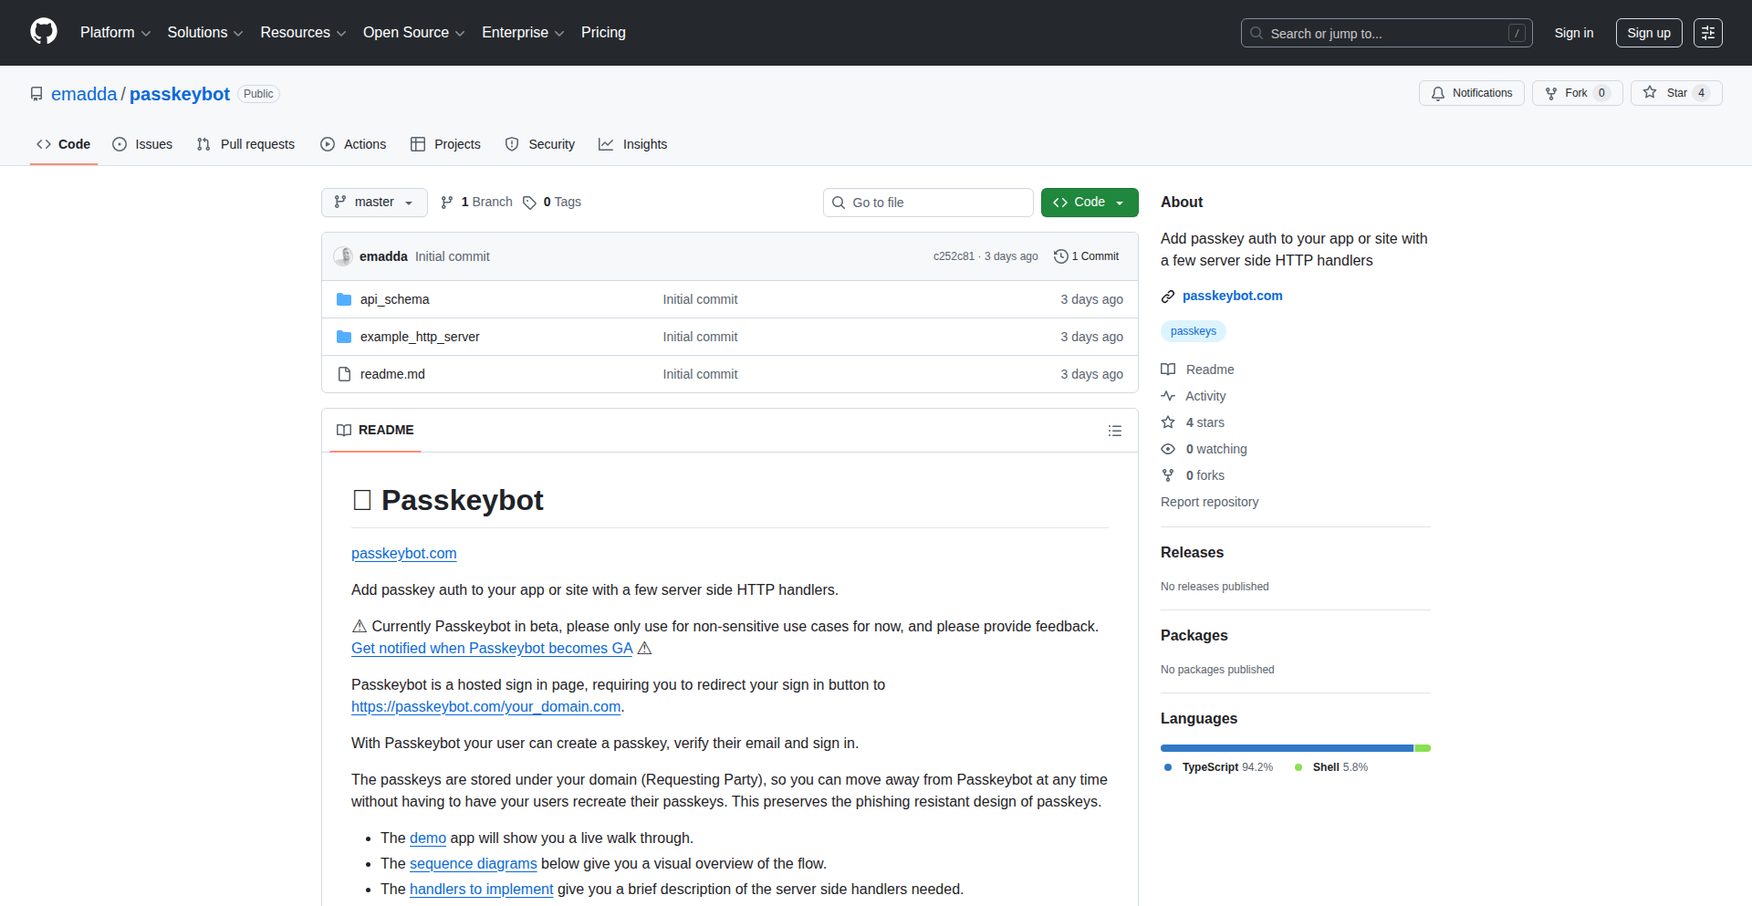Expand the green Code dropdown arrow
Viewport: 1752px width, 906px height.
pyautogui.click(x=1120, y=202)
